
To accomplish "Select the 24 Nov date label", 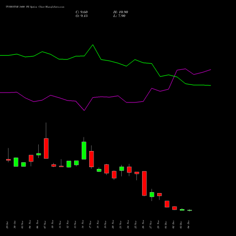I will point(128,225).
